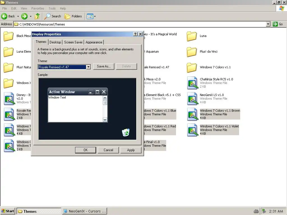287x215 pixels.
Task: Click the Remixed v1.47 folder label
Action: pos(157,67)
